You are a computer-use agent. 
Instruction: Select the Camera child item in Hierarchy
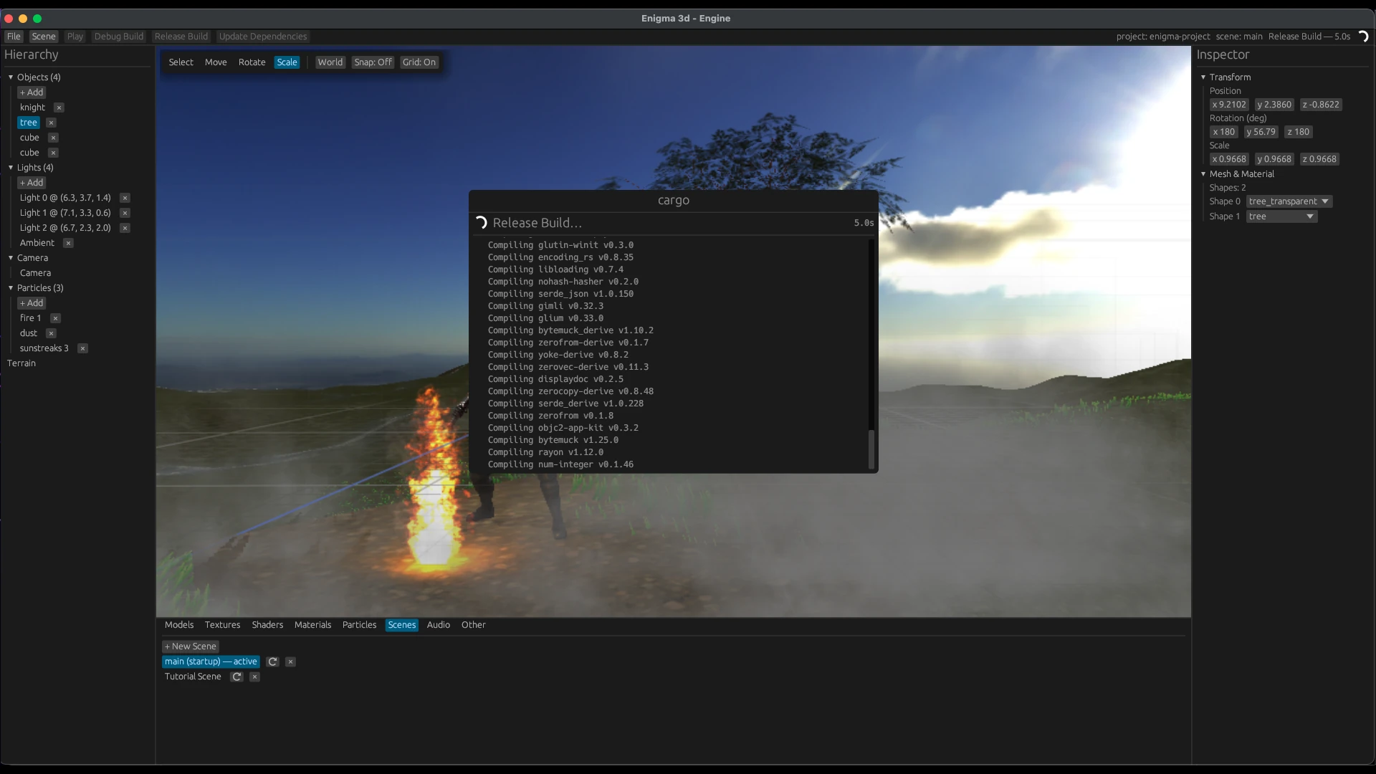tap(35, 273)
